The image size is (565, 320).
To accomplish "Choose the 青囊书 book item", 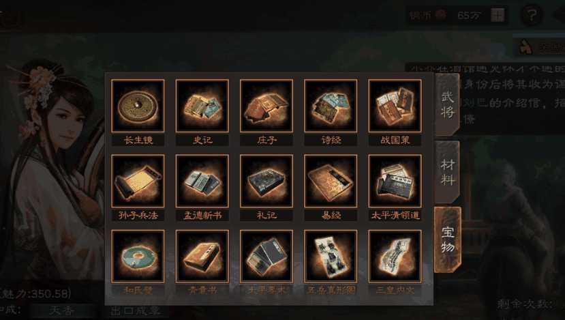I will pyautogui.click(x=202, y=256).
